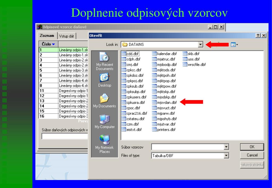Select file mjovdan.dbf
272x188 pixels.
(x=164, y=102)
